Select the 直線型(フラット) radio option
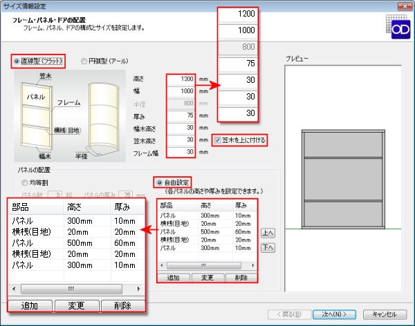This screenshot has height=326, width=415. tap(18, 61)
